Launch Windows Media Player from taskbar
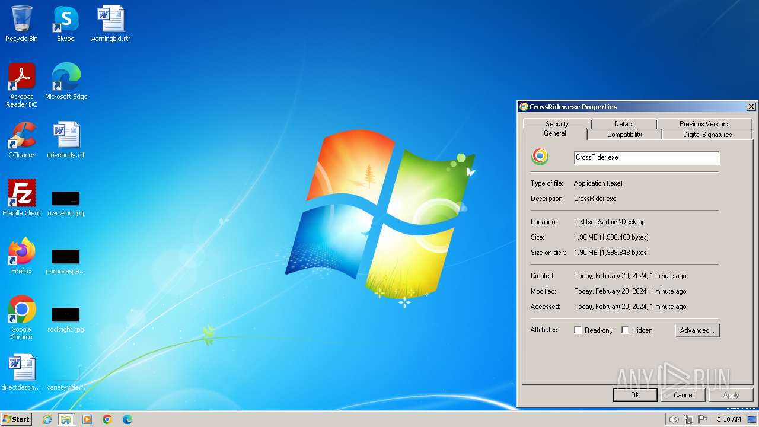Screen dimensions: 759x427 [x=87, y=419]
